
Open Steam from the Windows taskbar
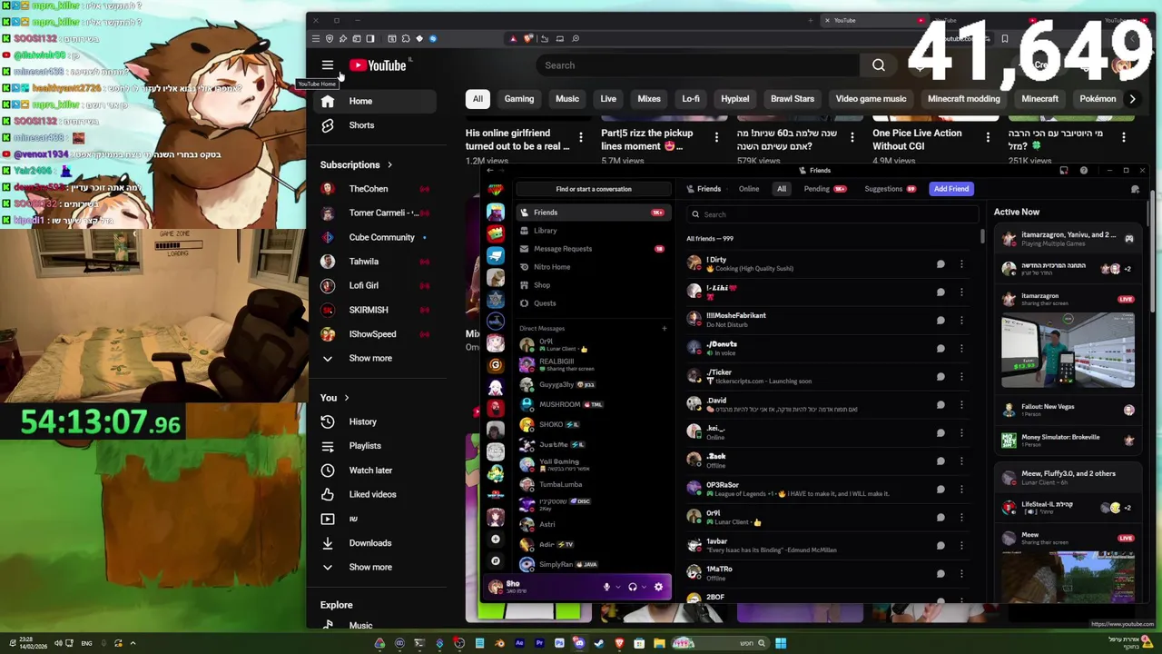coord(599,643)
